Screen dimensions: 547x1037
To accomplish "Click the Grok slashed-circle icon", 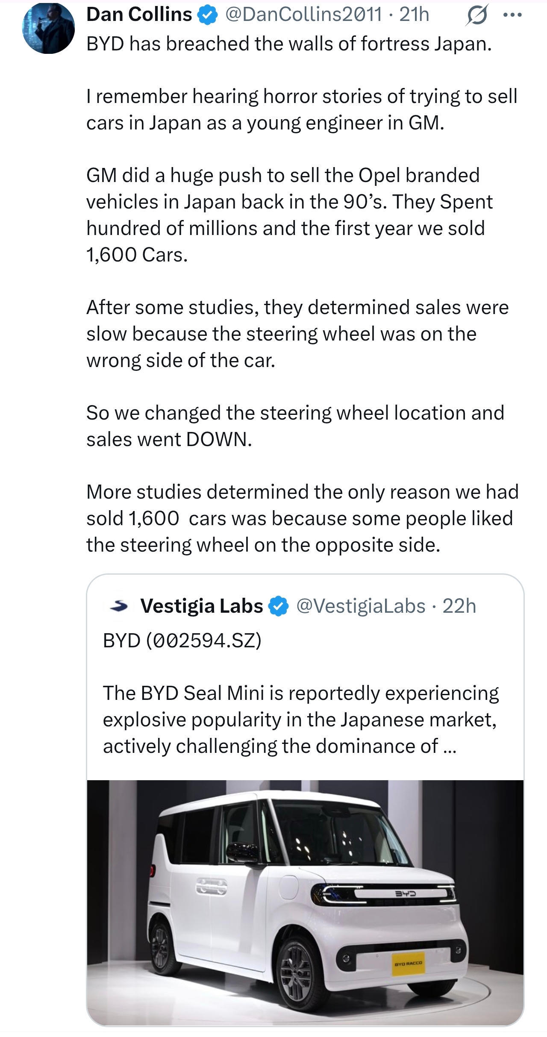I will 476,16.
